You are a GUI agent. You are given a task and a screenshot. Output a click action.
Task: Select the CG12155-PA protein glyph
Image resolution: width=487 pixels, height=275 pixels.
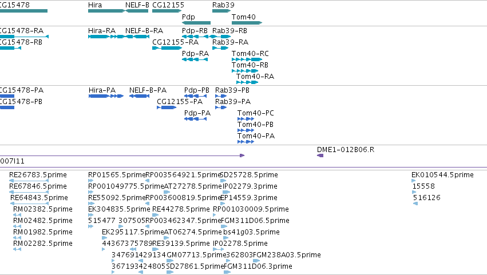(167, 107)
